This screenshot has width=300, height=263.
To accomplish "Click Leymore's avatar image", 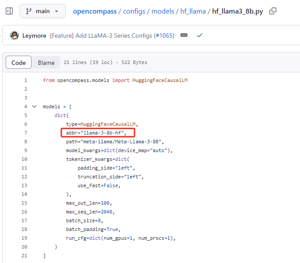I will click(x=14, y=36).
